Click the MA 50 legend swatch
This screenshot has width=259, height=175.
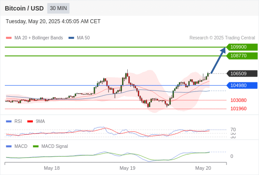coord(71,38)
